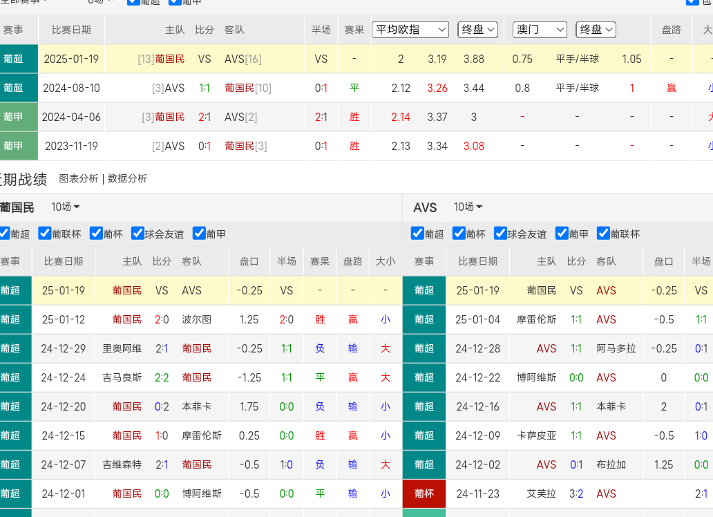Viewport: 713px width, 517px height.
Task: Toggle 球会友谊 checkbox in AVS panel
Action: point(500,234)
